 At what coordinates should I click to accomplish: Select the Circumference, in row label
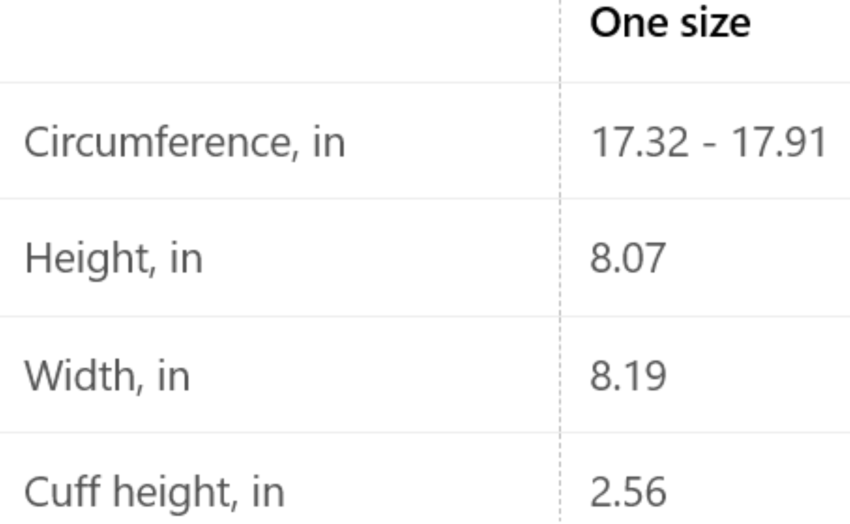(185, 142)
